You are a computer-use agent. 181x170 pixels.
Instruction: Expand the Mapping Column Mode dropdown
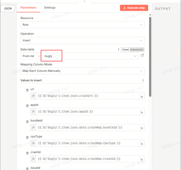pyautogui.click(x=82, y=71)
